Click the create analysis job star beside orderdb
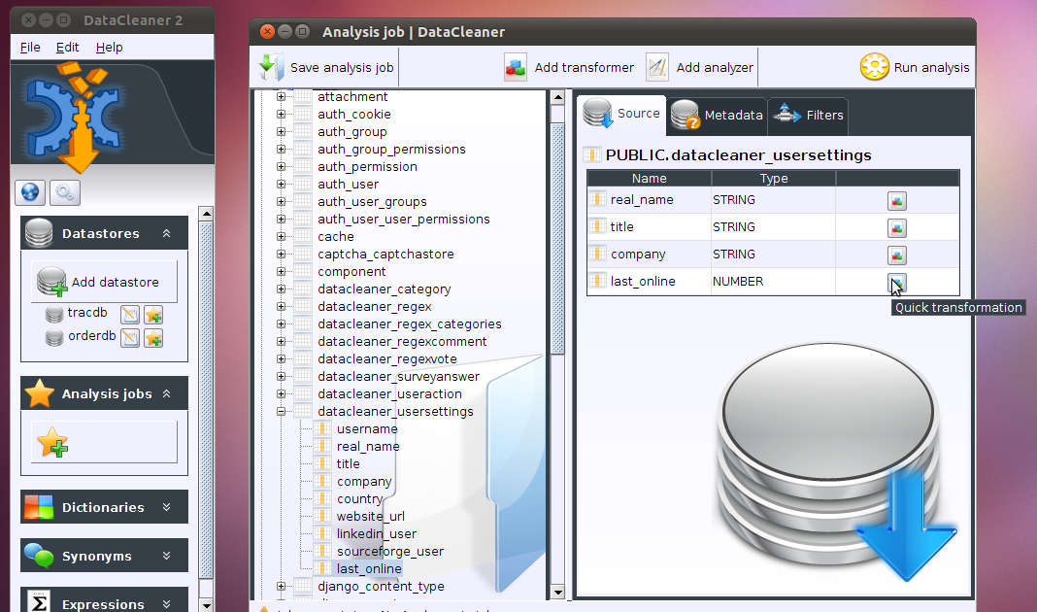The height and width of the screenshot is (612, 1037). pos(153,338)
